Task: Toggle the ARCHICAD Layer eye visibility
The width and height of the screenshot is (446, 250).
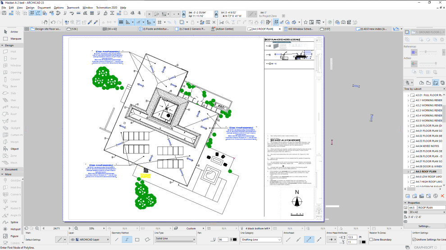Action: pos(73,240)
